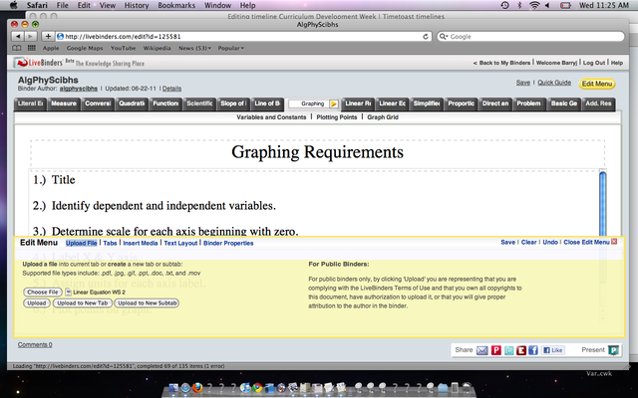Share binder via dark red E icon

pos(521,350)
